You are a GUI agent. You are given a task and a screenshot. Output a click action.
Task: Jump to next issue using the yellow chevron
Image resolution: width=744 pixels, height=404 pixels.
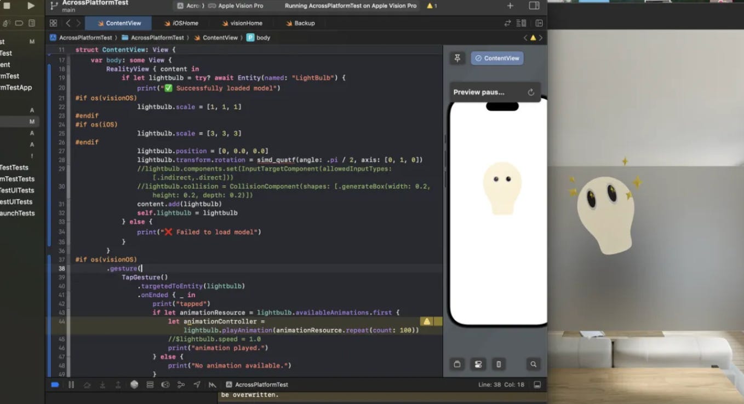(x=541, y=37)
